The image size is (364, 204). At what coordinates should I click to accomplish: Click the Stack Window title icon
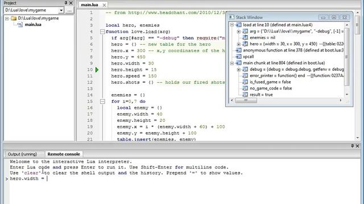tap(231, 17)
